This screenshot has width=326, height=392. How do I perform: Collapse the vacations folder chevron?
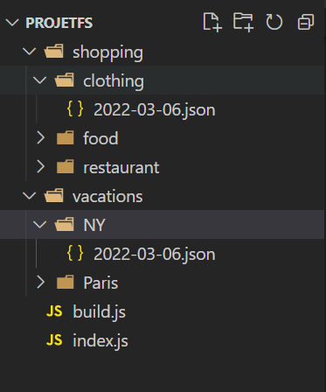pos(29,196)
